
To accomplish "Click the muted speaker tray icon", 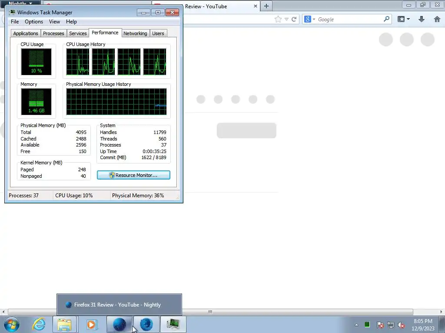I will (401, 325).
